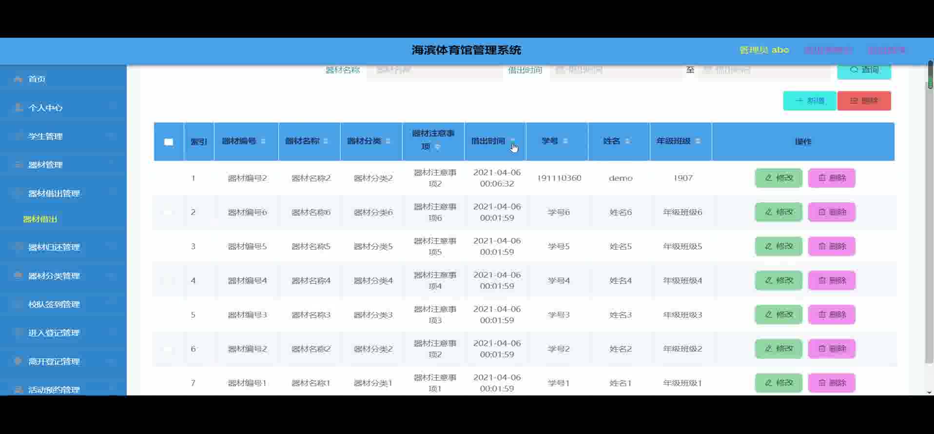Image resolution: width=934 pixels, height=434 pixels.
Task: Click 修改 for row 学号4
Action: [778, 280]
